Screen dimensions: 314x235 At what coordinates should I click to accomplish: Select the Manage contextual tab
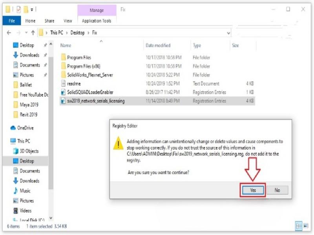(97, 10)
